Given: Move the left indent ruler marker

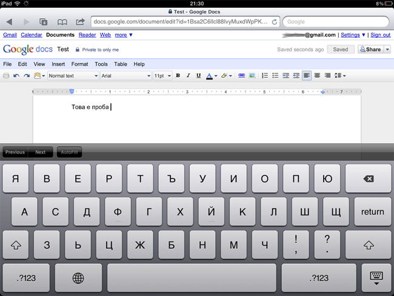Looking at the screenshot, I should [72, 92].
